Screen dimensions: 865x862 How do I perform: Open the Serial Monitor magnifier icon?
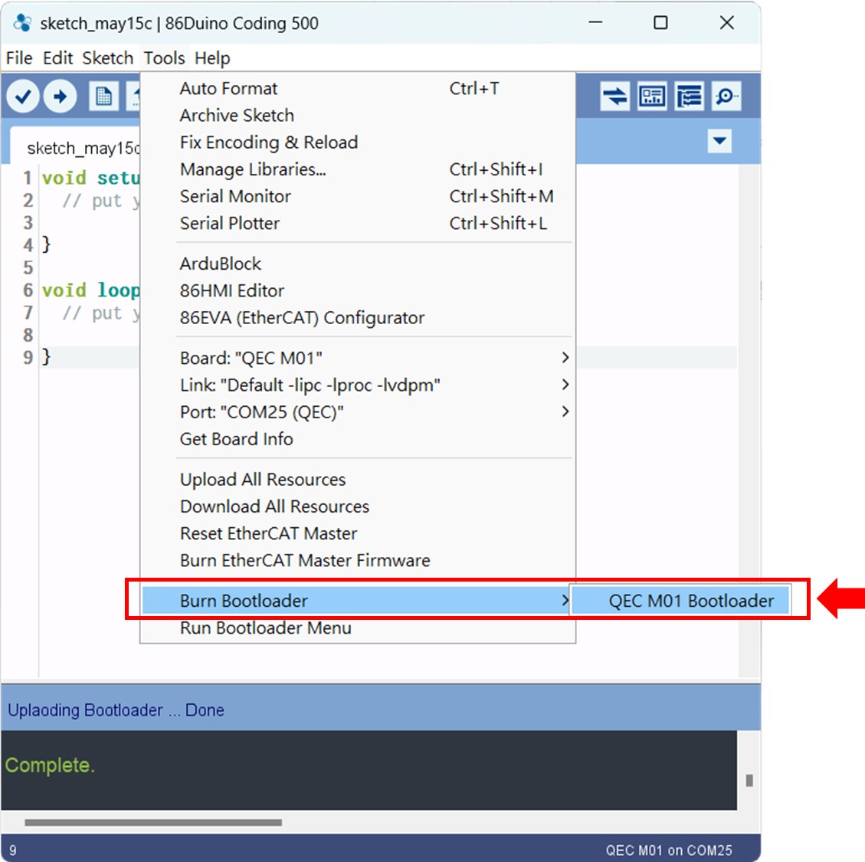point(726,97)
